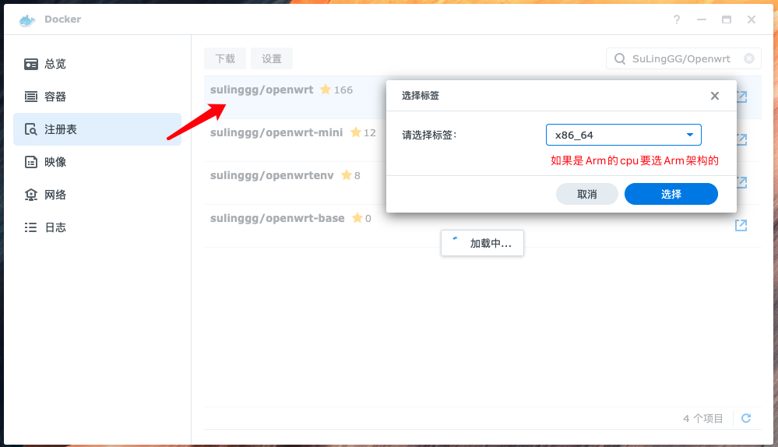Expand the x86_64 tag dropdown
Image resolution: width=778 pixels, height=447 pixels.
[x=623, y=135]
